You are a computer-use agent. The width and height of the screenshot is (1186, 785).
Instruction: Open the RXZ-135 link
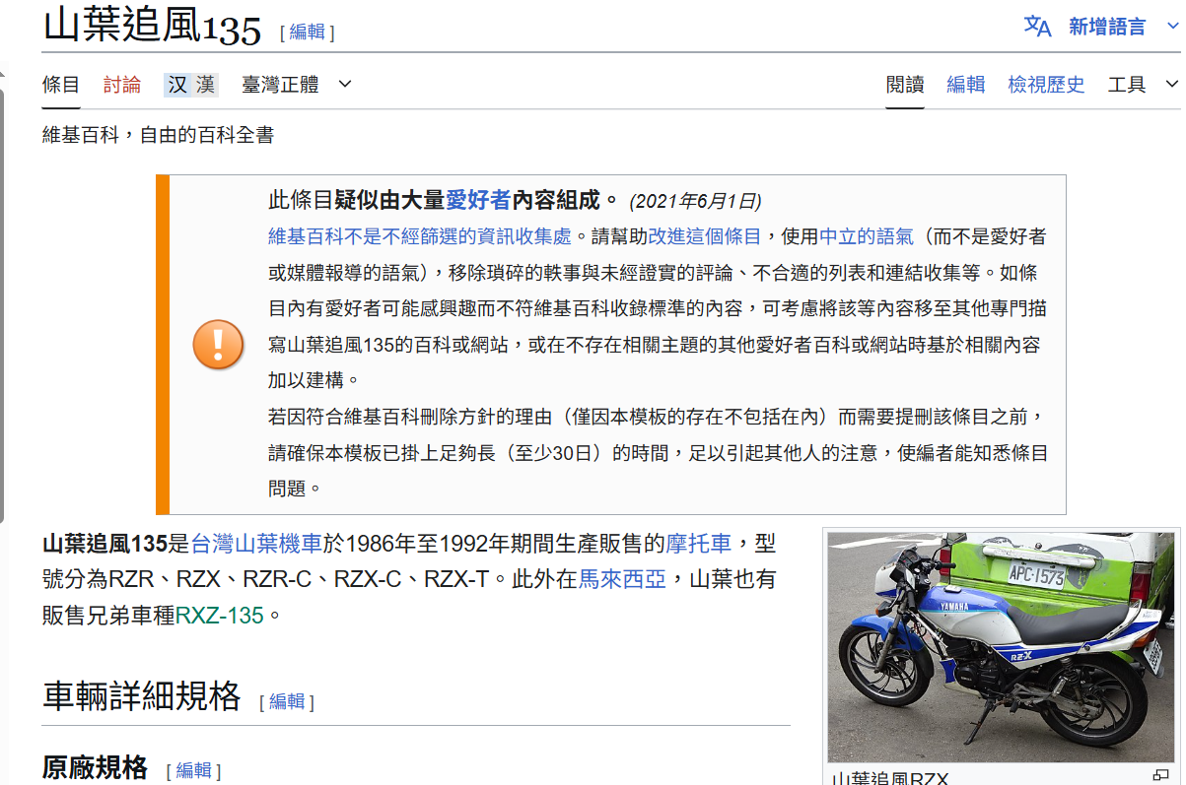(x=220, y=616)
